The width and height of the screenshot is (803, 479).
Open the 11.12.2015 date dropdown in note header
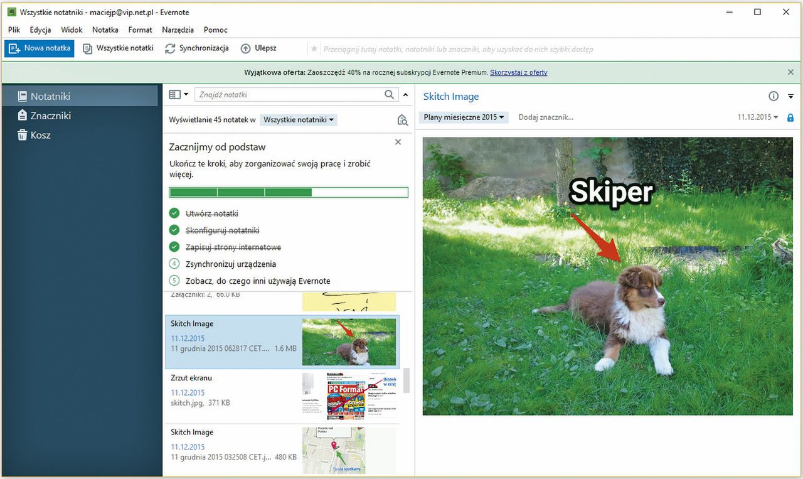(x=758, y=117)
